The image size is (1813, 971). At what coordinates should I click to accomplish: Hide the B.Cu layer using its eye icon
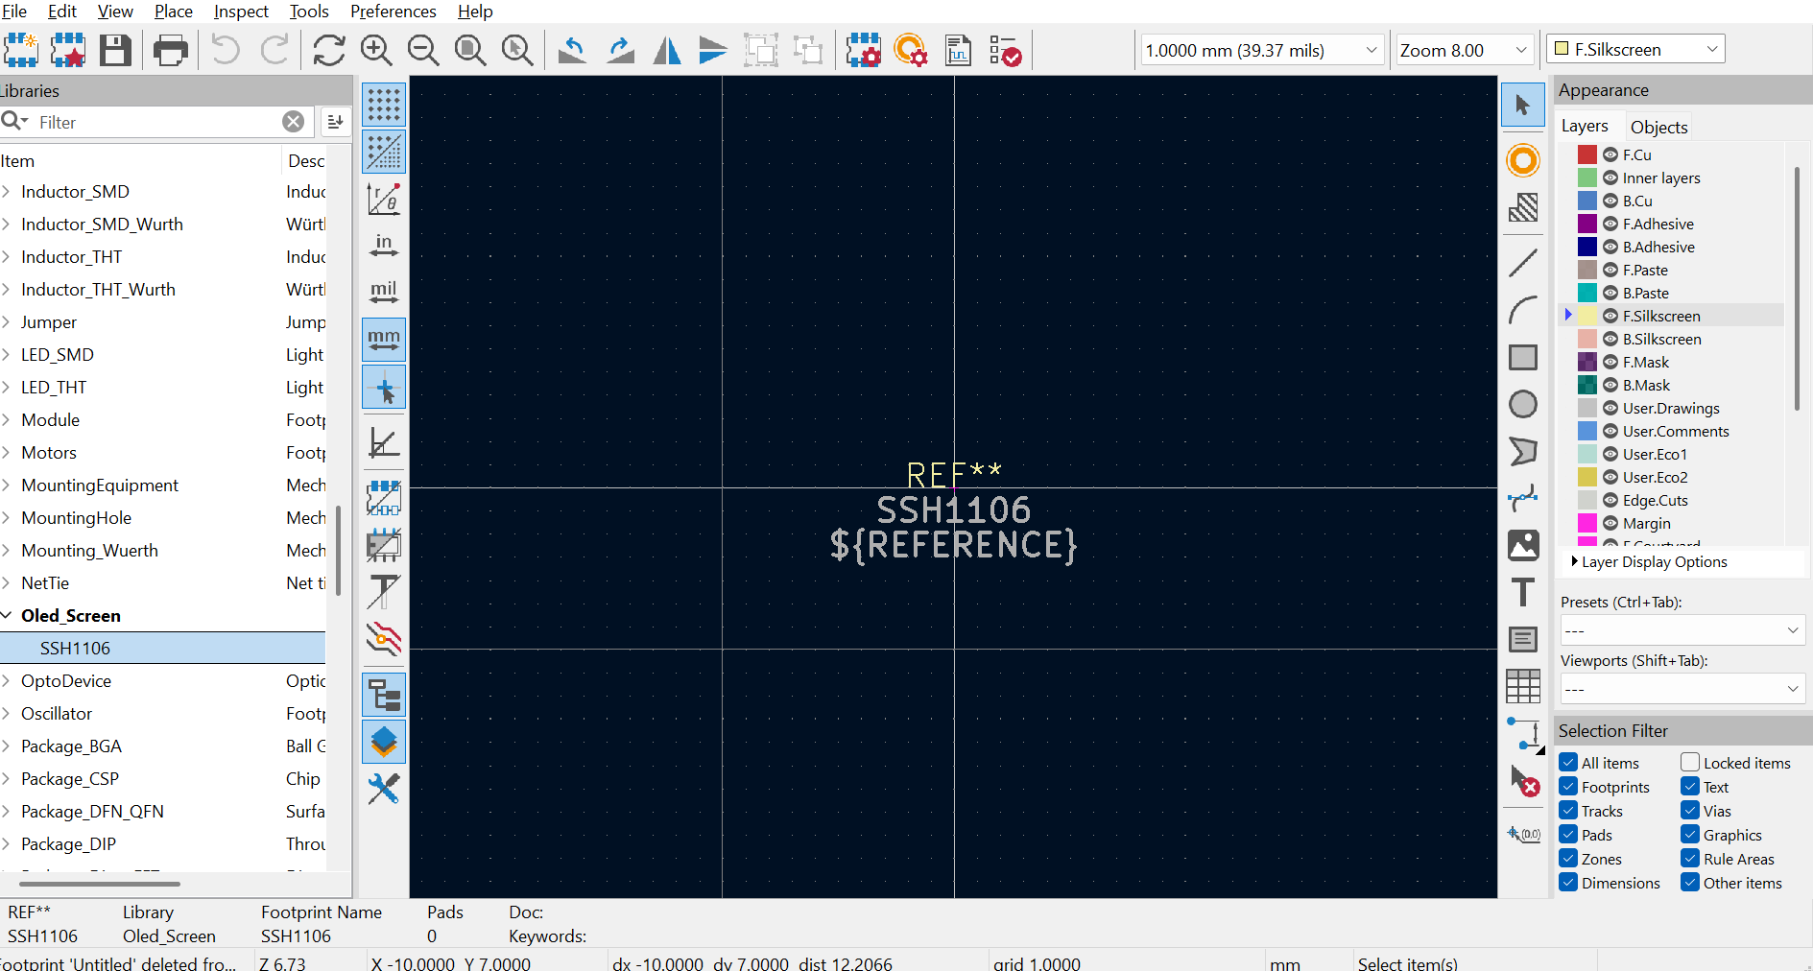coord(1610,201)
